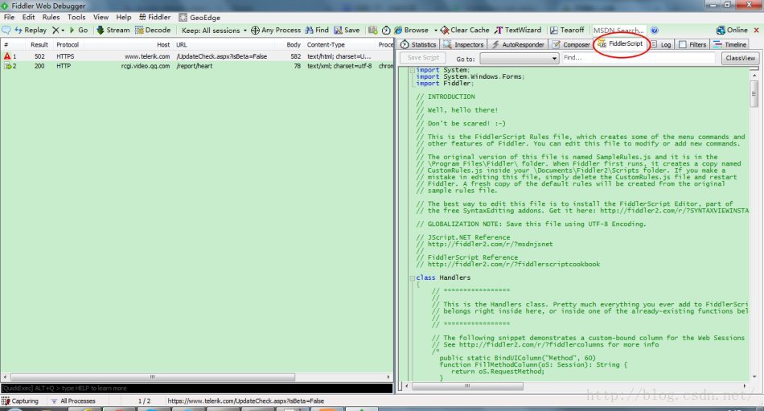Click the session list horizontal scrollbar
Image resolution: width=764 pixels, height=411 pixels.
pyautogui.click(x=153, y=377)
